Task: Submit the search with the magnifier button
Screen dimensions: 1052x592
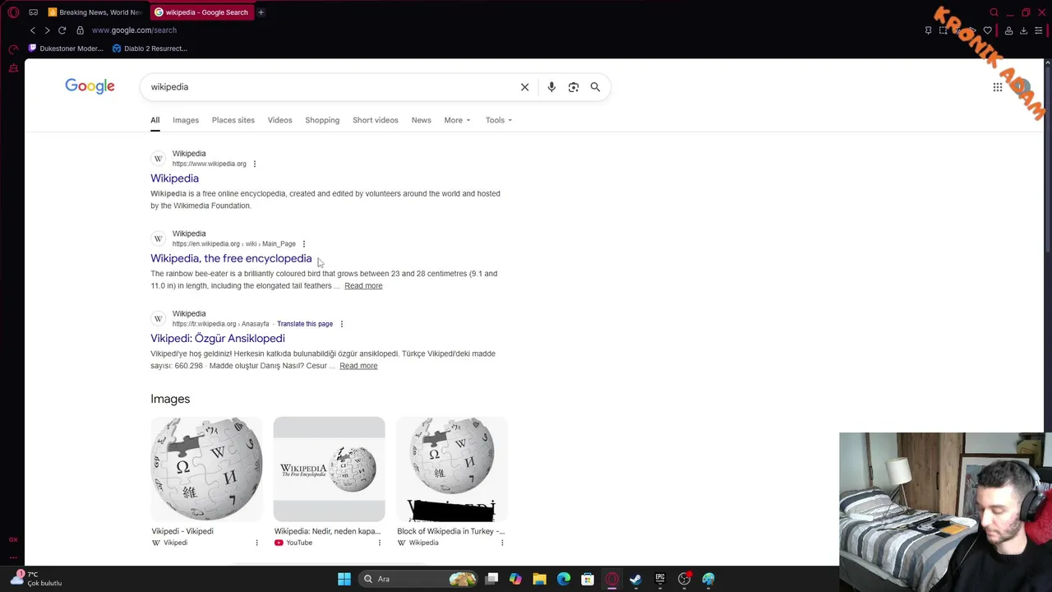Action: (x=595, y=87)
